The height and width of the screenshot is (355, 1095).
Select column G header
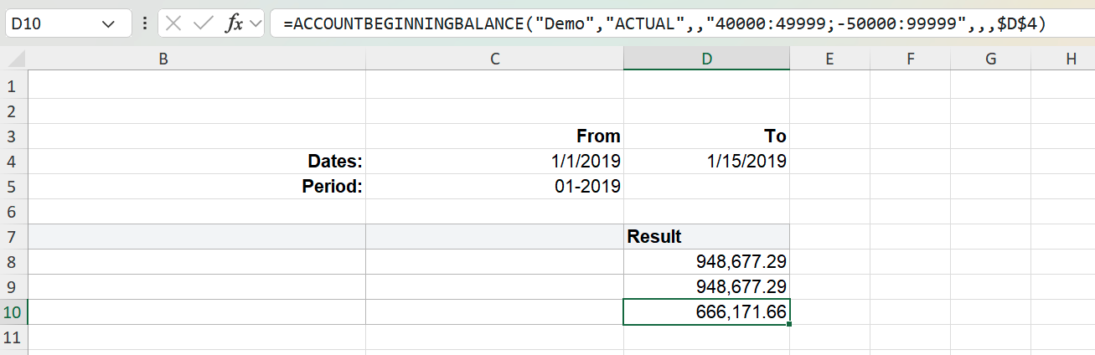point(990,59)
